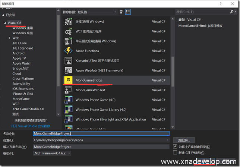The height and width of the screenshot is (167, 240).
Task: Open the .NET Framework 4.6.2 dropdown
Action: coord(52,153)
